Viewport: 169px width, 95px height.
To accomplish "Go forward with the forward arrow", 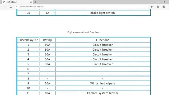I will [5, 7].
